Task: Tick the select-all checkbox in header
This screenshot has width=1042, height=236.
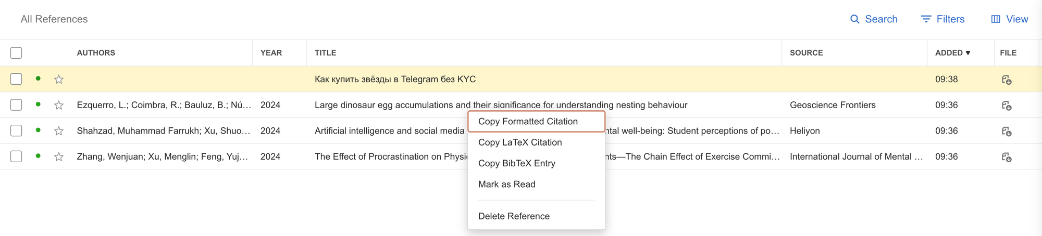Action: click(x=16, y=53)
